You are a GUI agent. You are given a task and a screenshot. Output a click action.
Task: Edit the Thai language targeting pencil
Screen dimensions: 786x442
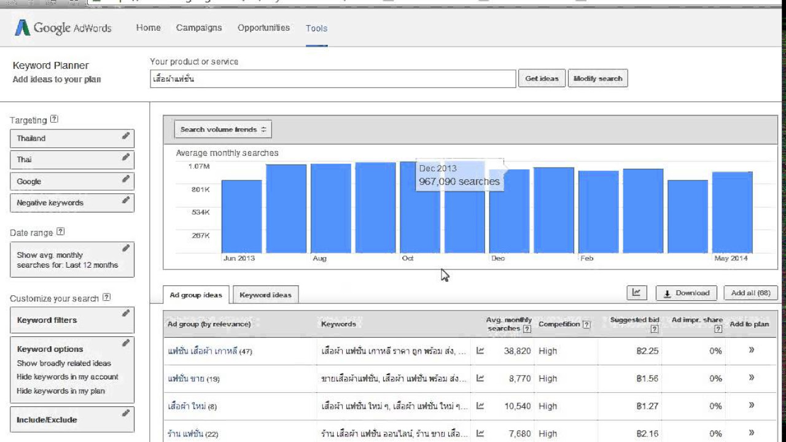[125, 157]
